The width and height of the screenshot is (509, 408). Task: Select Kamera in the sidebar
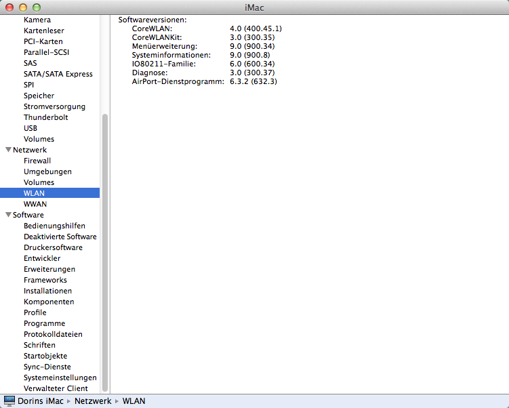(37, 20)
